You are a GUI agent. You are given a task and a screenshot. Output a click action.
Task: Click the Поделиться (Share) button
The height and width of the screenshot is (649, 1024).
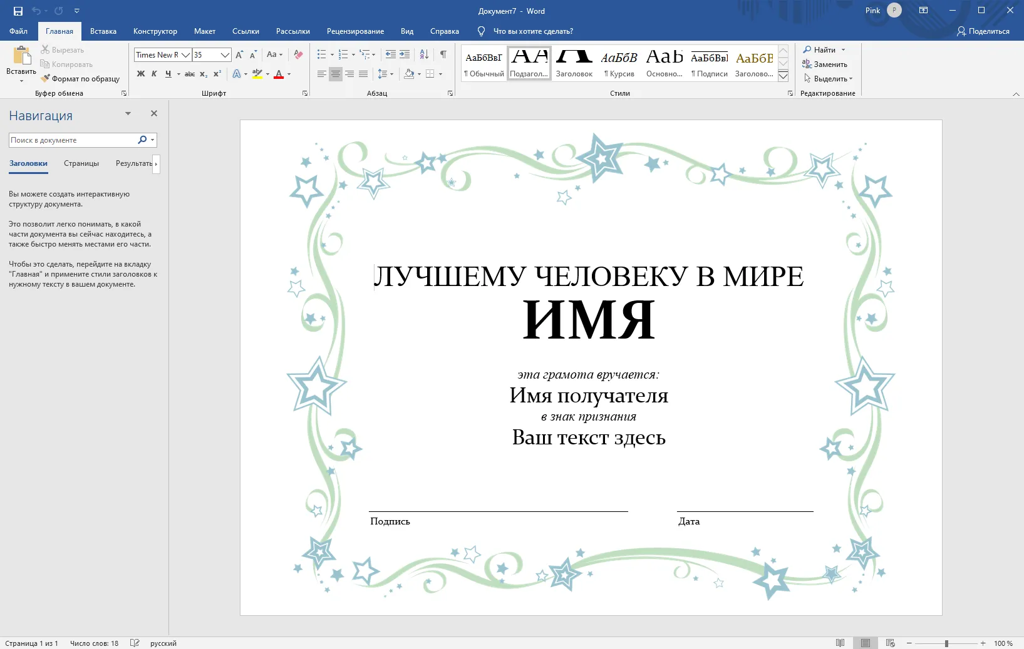point(983,31)
